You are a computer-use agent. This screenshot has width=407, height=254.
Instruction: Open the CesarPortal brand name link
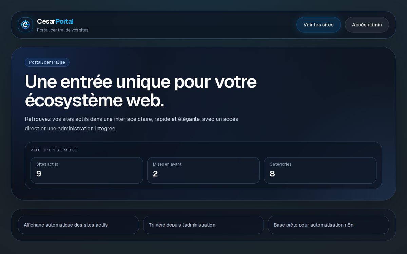tap(55, 21)
